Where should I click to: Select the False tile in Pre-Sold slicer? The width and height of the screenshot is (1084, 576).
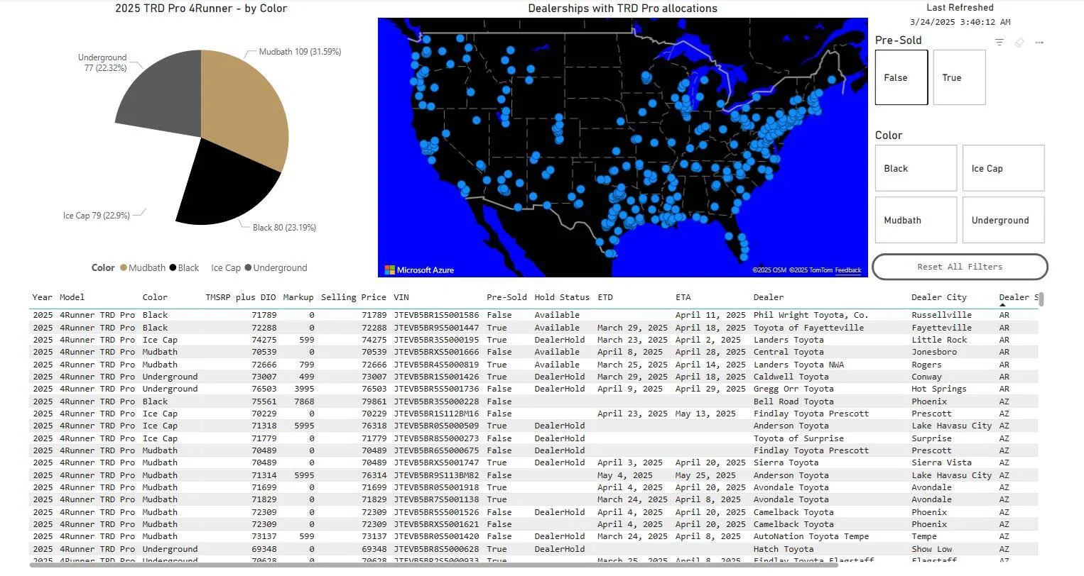(901, 77)
